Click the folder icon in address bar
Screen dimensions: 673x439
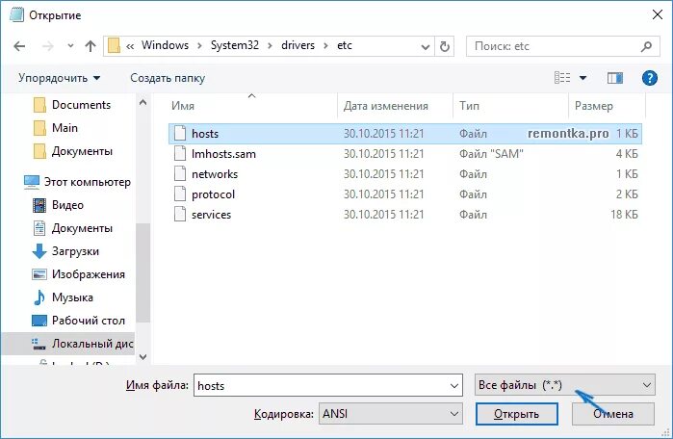(114, 45)
